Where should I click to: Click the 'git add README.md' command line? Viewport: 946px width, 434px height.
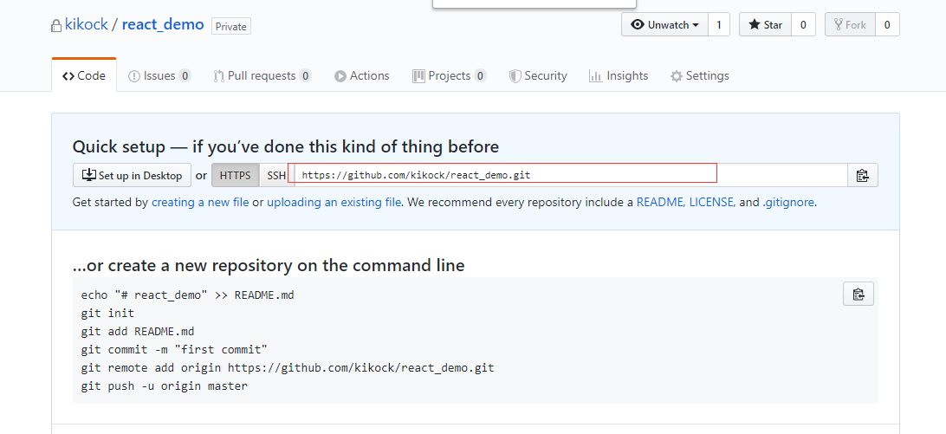pyautogui.click(x=138, y=332)
